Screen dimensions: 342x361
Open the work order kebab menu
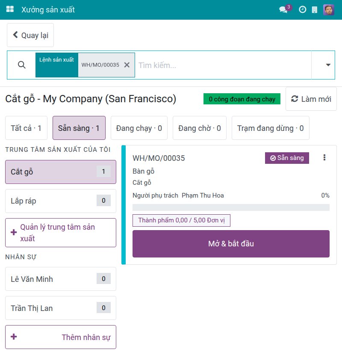324,157
